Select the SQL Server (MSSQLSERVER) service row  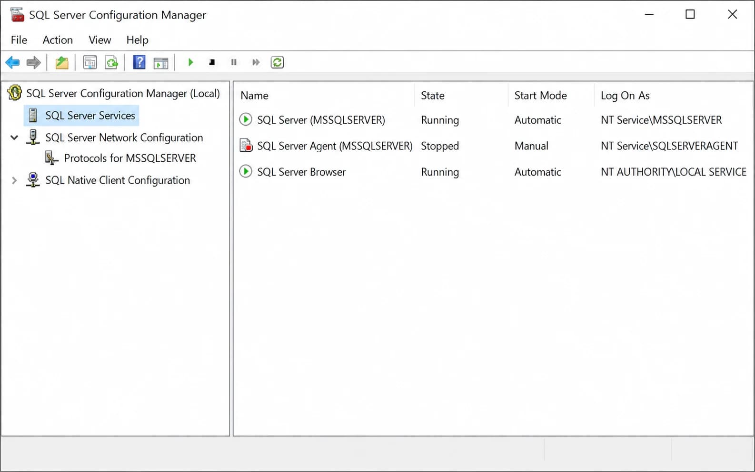point(493,120)
